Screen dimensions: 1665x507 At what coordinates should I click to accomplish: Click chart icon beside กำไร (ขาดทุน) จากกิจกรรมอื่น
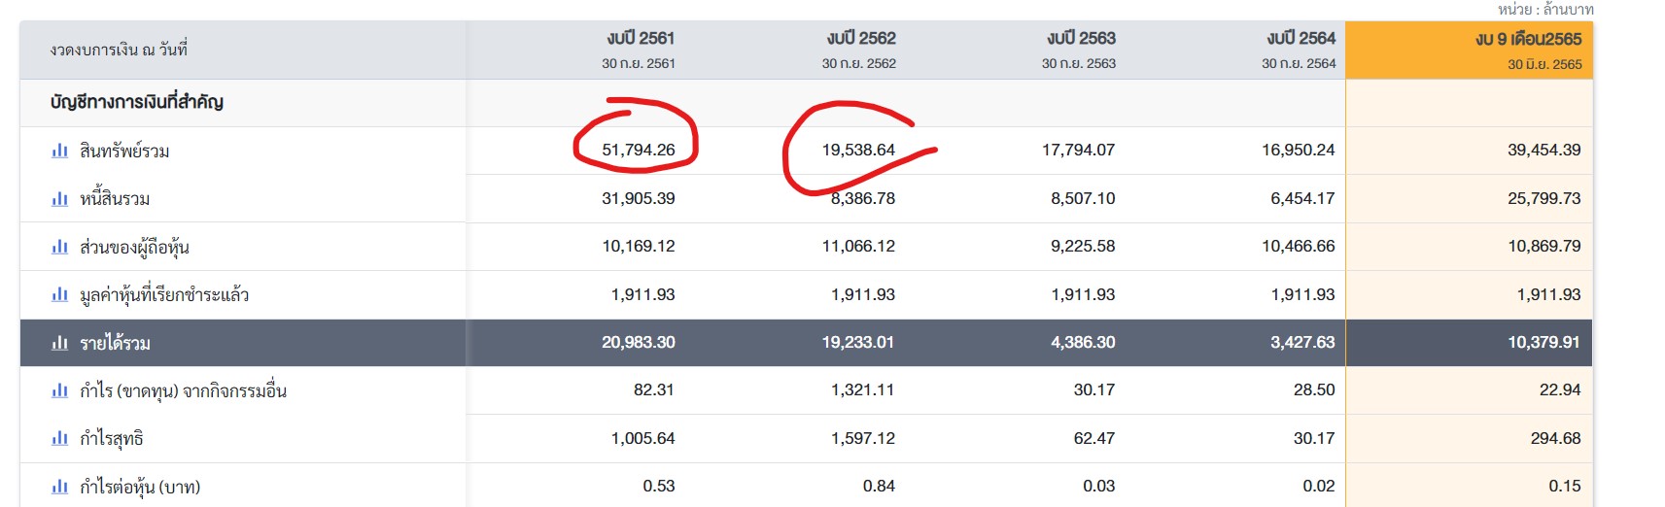(60, 390)
